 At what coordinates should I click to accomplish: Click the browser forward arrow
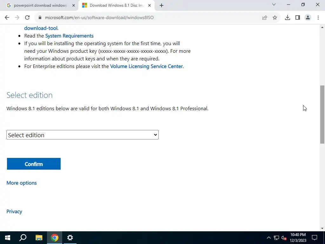point(17,18)
